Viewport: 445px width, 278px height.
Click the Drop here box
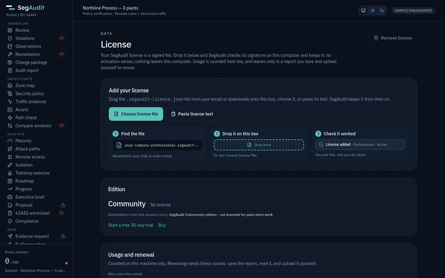click(259, 145)
